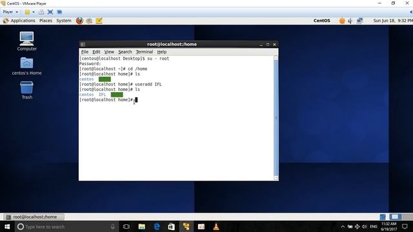Open VLC media player from taskbar

tap(216, 226)
